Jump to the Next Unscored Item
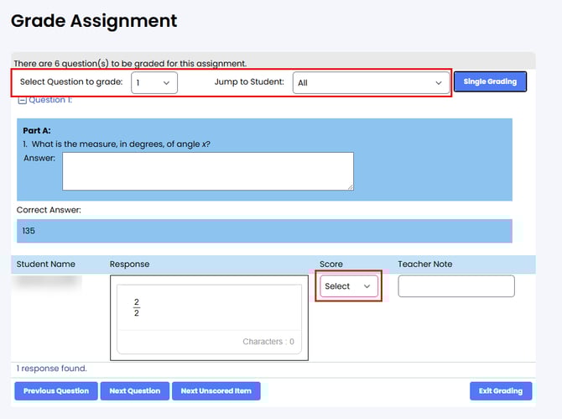 tap(216, 390)
